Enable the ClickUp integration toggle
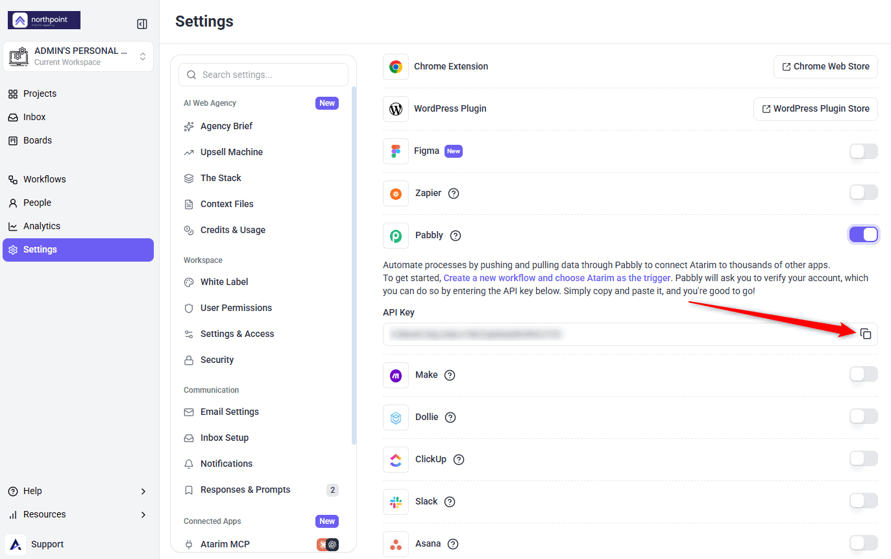 [864, 458]
